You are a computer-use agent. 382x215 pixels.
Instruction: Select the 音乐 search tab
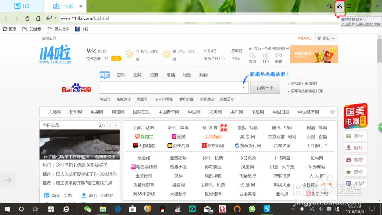[x=121, y=75]
